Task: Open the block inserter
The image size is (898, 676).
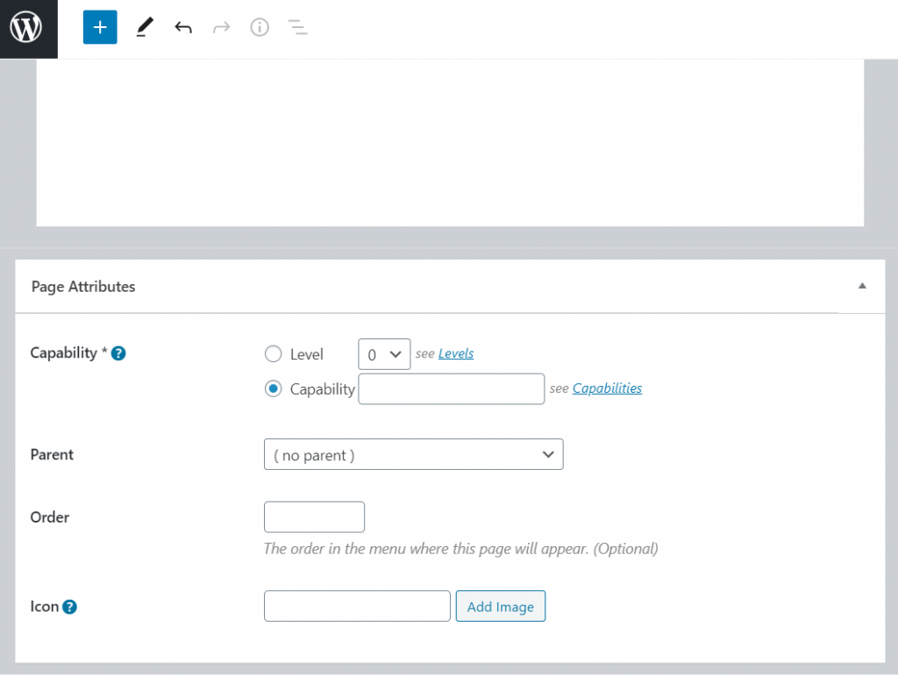Action: coord(99,27)
